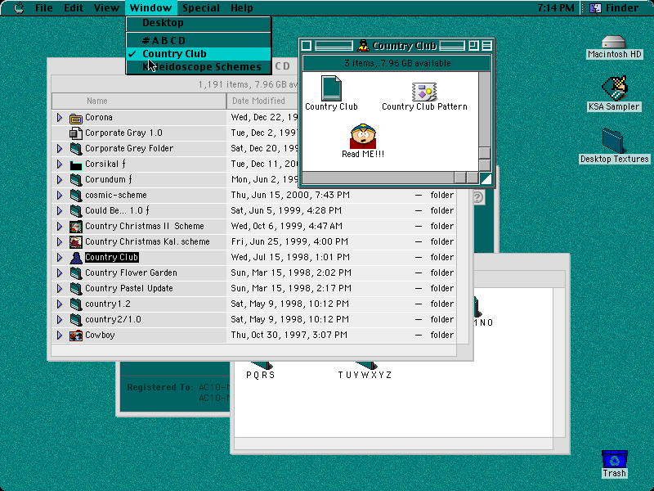The width and height of the screenshot is (654, 491).
Task: Click Country Club window zoom box
Action: [x=473, y=46]
